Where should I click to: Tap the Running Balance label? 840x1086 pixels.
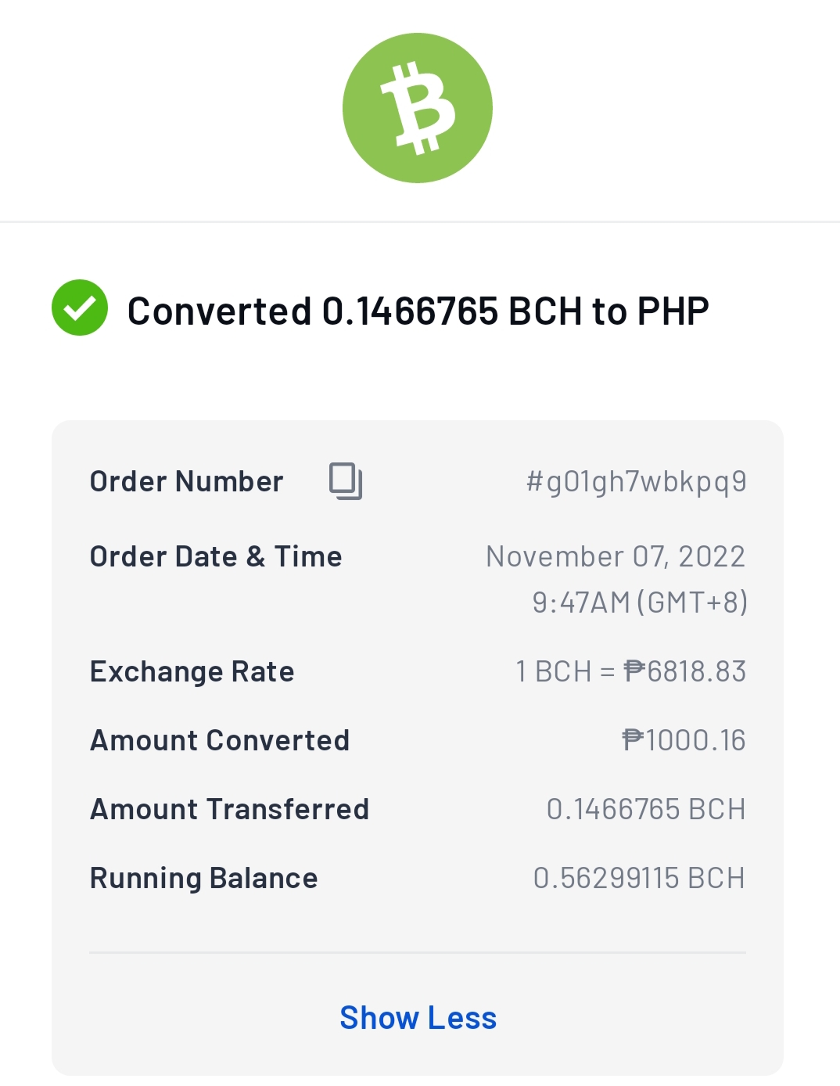204,878
